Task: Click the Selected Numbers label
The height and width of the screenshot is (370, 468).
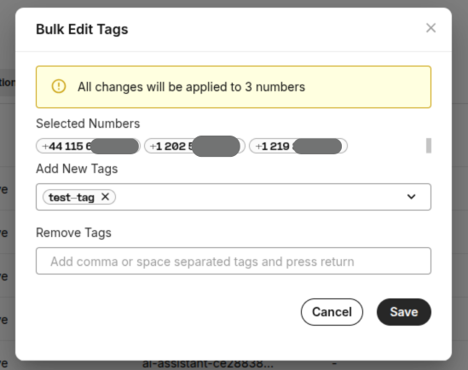Action: coord(88,124)
